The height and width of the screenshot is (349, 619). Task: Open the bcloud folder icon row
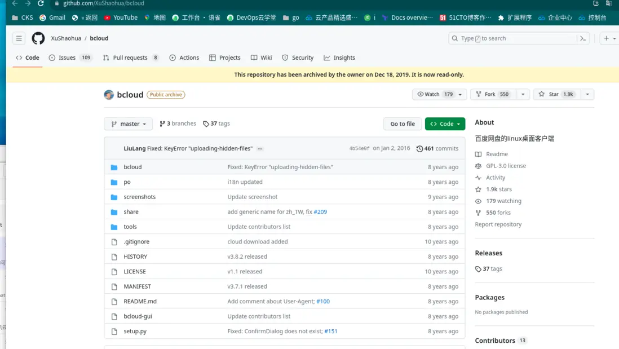pyautogui.click(x=114, y=167)
